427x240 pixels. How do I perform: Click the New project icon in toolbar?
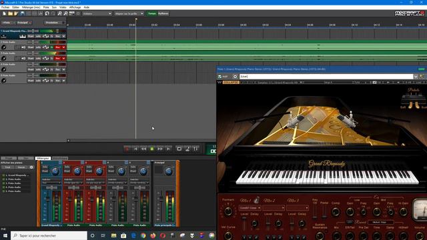point(5,13)
